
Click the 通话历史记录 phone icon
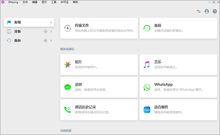point(68,110)
